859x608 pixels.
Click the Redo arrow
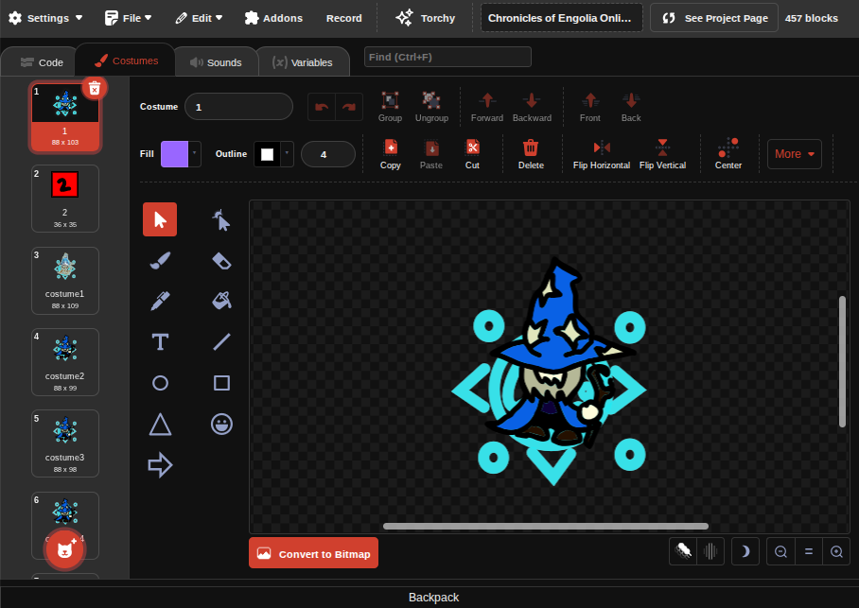(349, 107)
